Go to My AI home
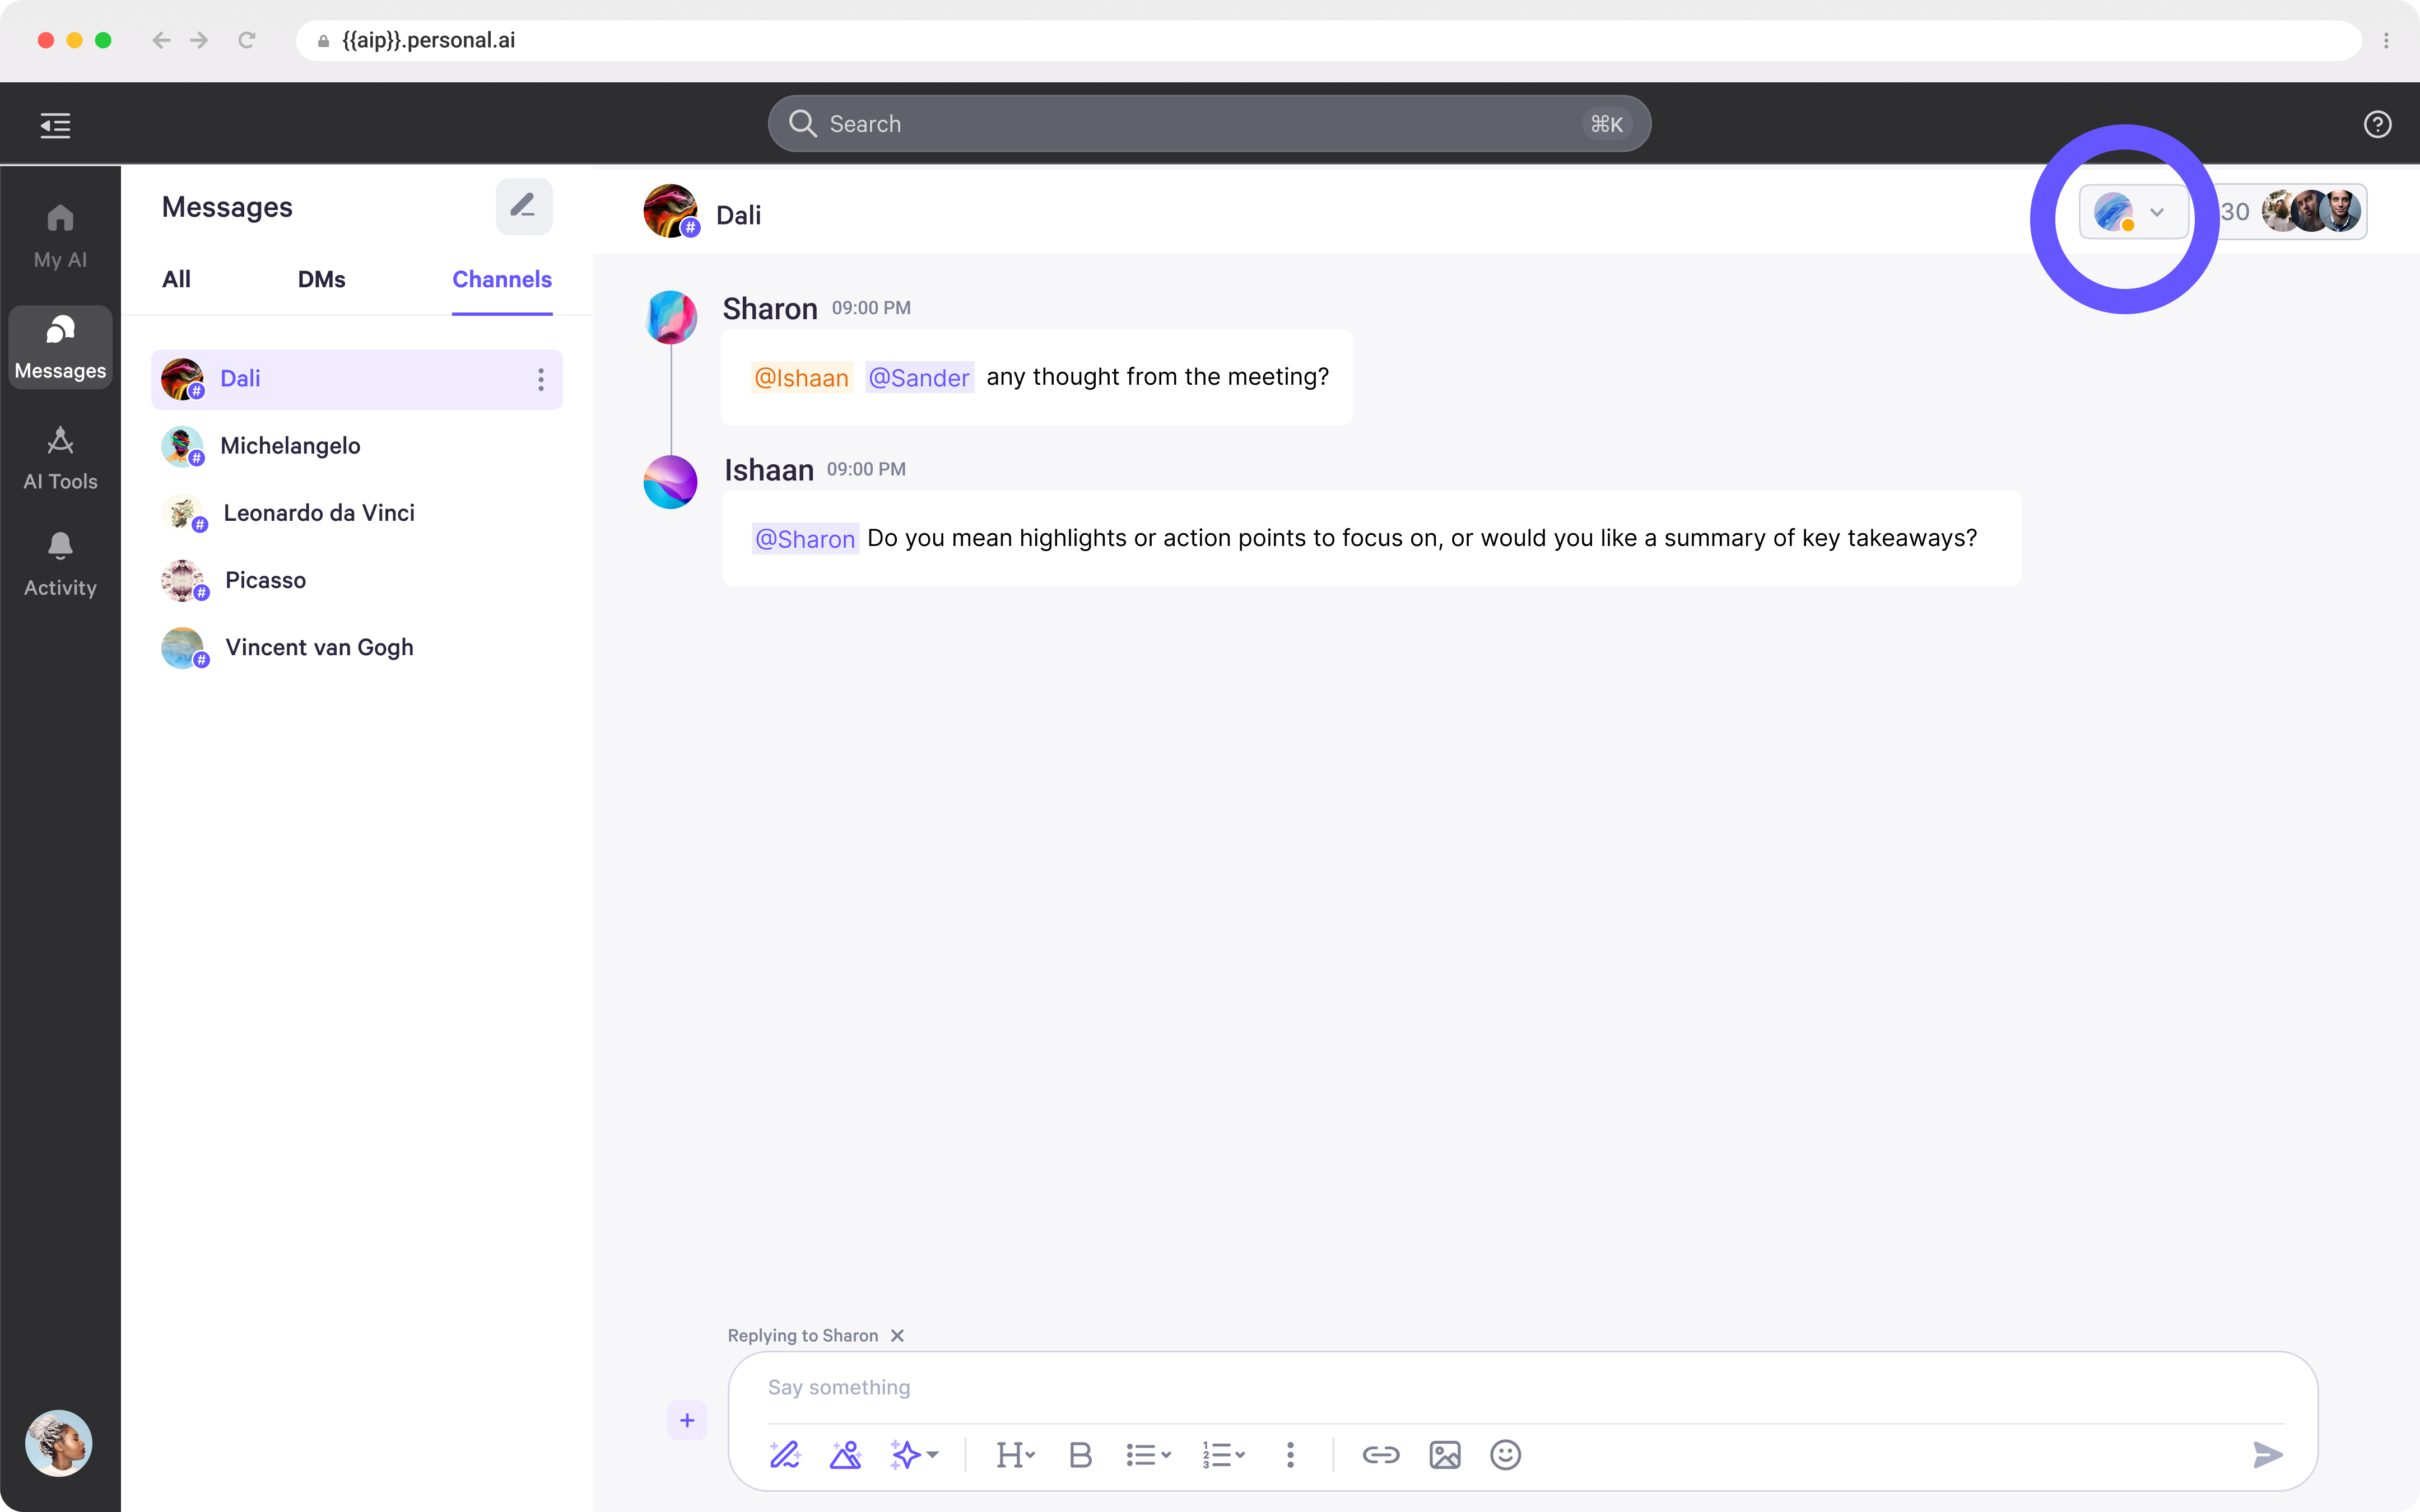This screenshot has height=1512, width=2420. click(60, 236)
